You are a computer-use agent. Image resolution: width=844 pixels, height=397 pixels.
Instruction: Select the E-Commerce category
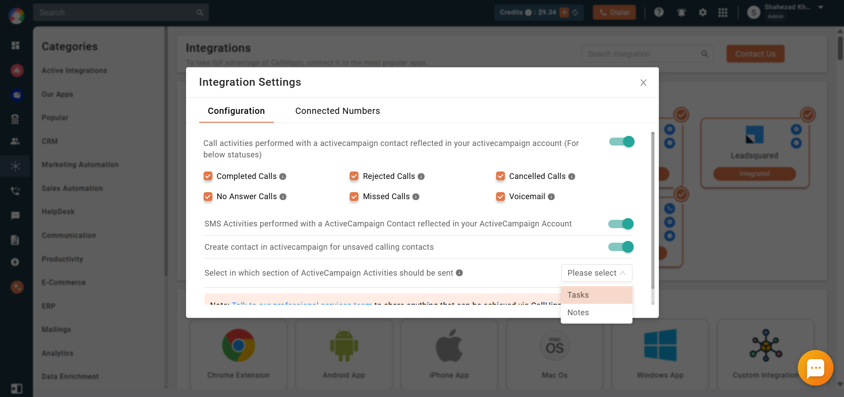coord(64,282)
